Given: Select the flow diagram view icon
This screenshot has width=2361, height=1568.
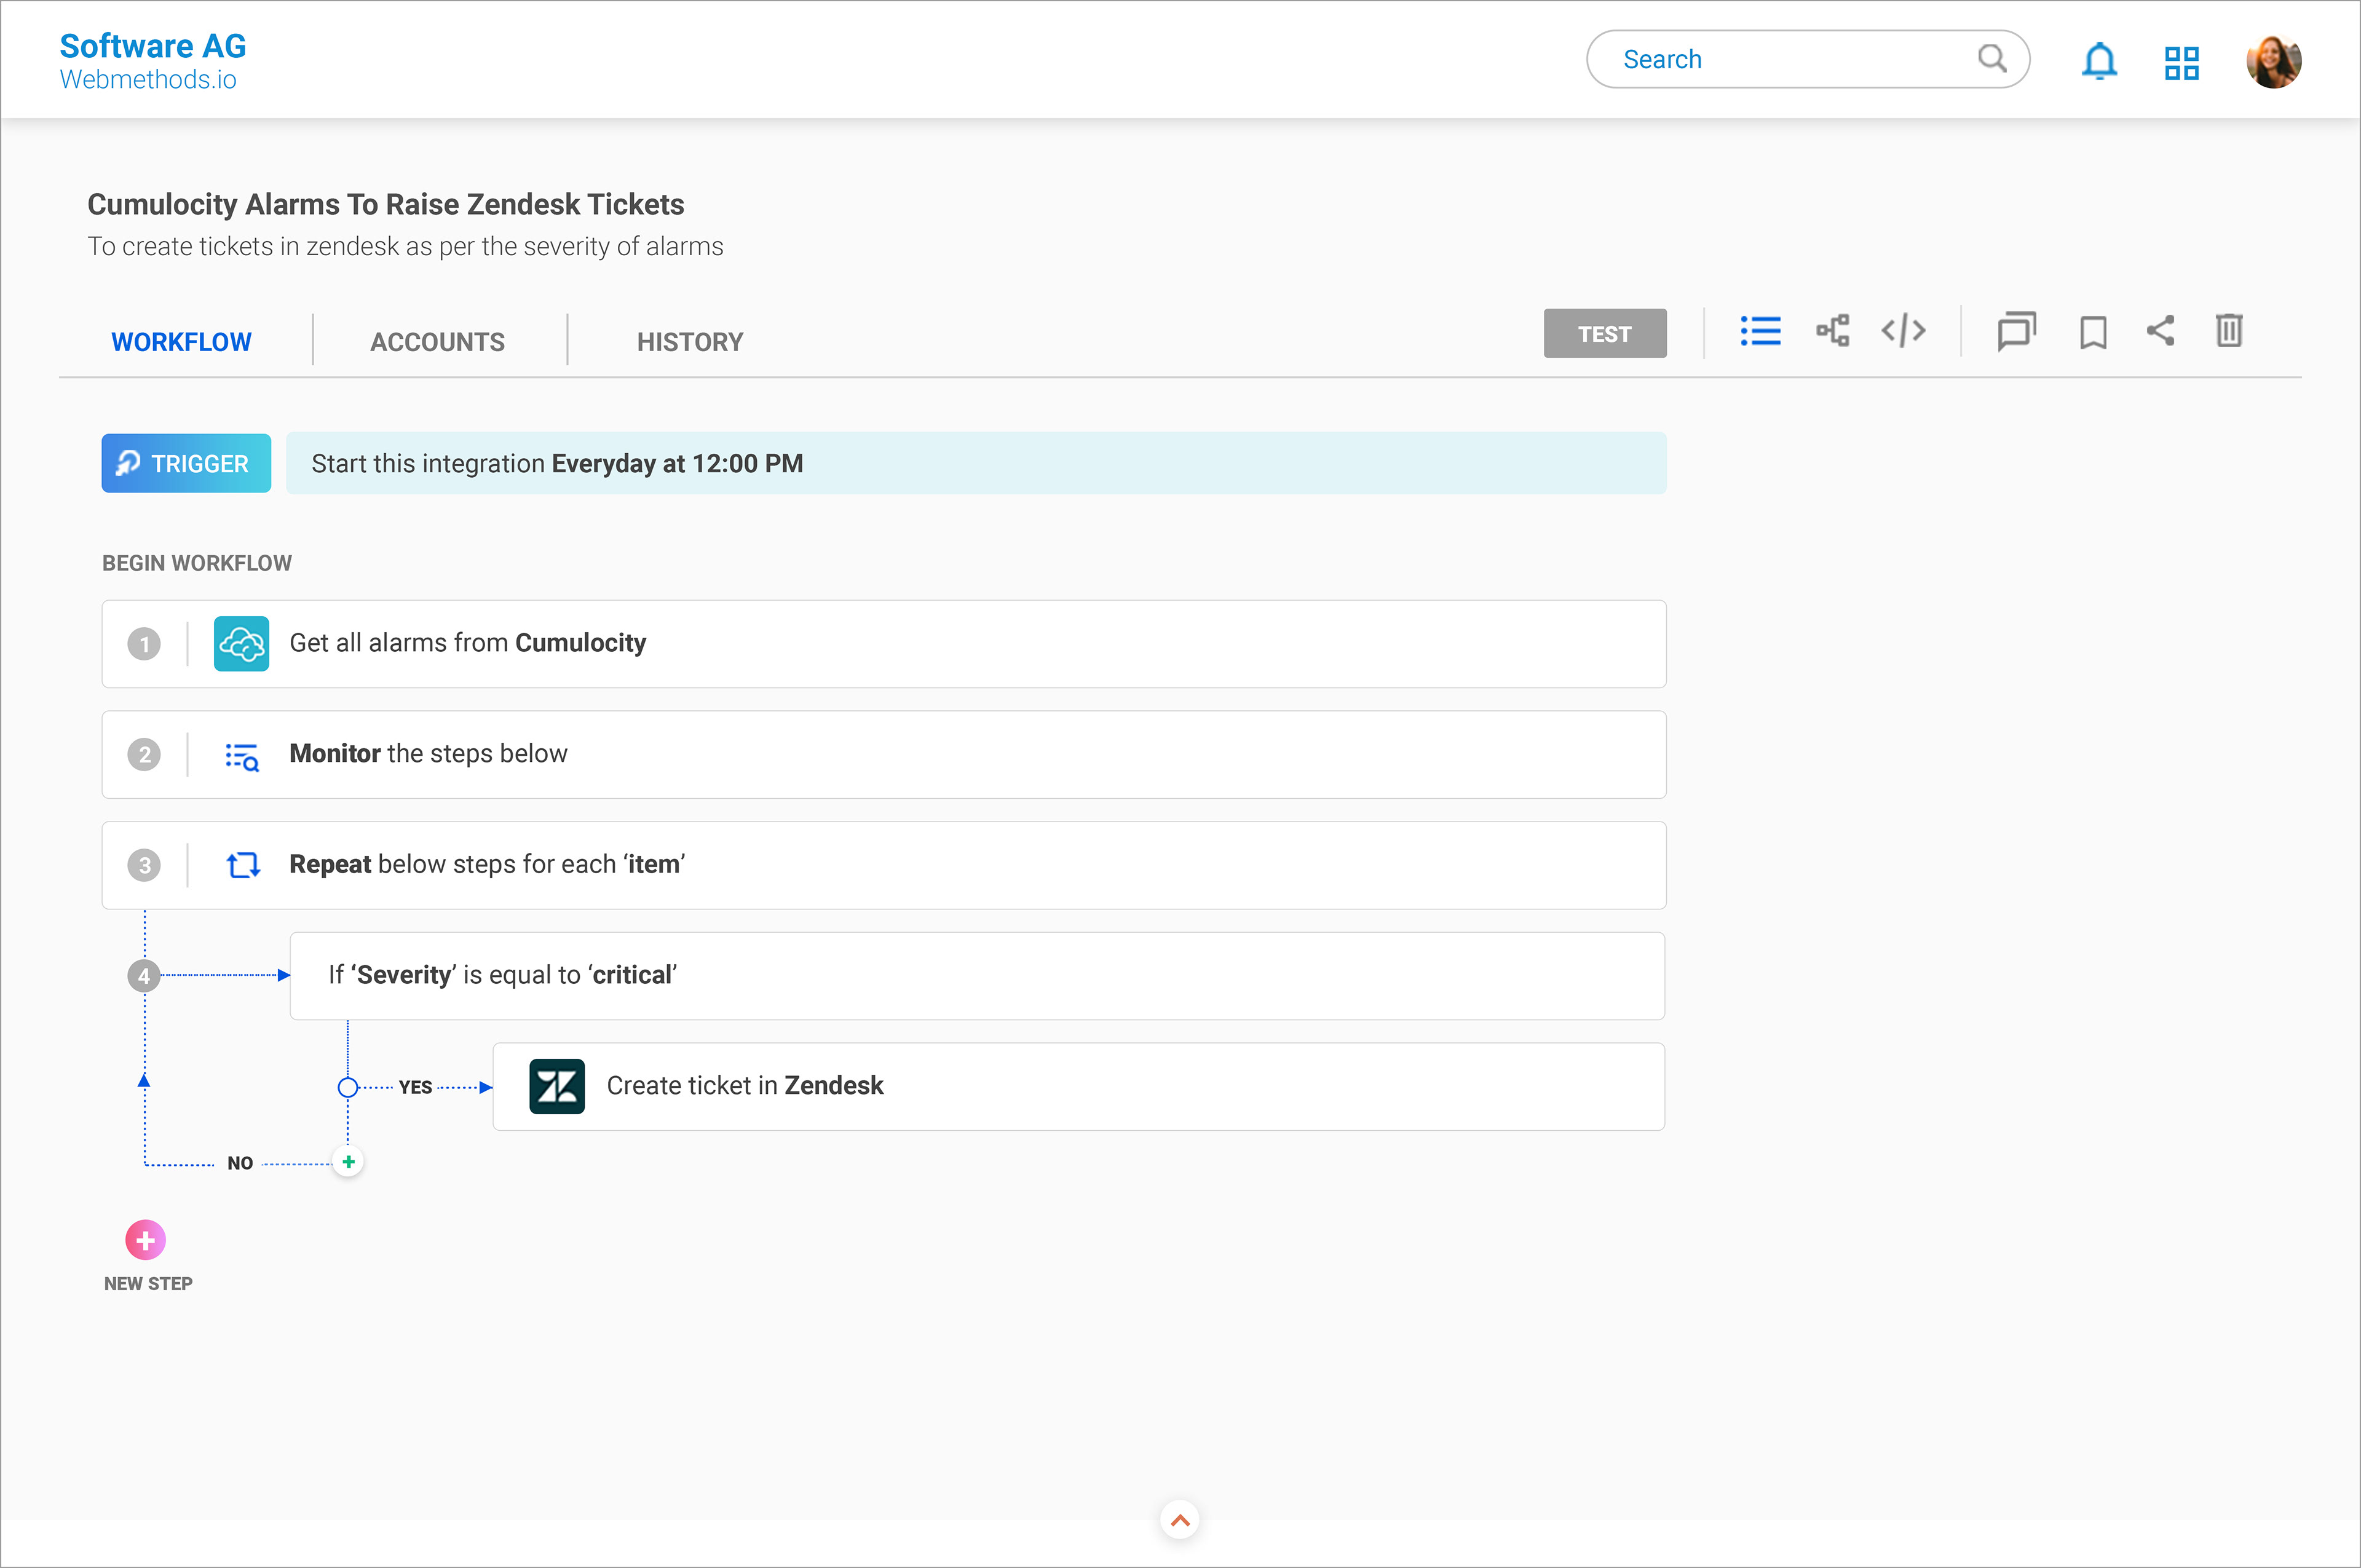Looking at the screenshot, I should coord(1832,331).
